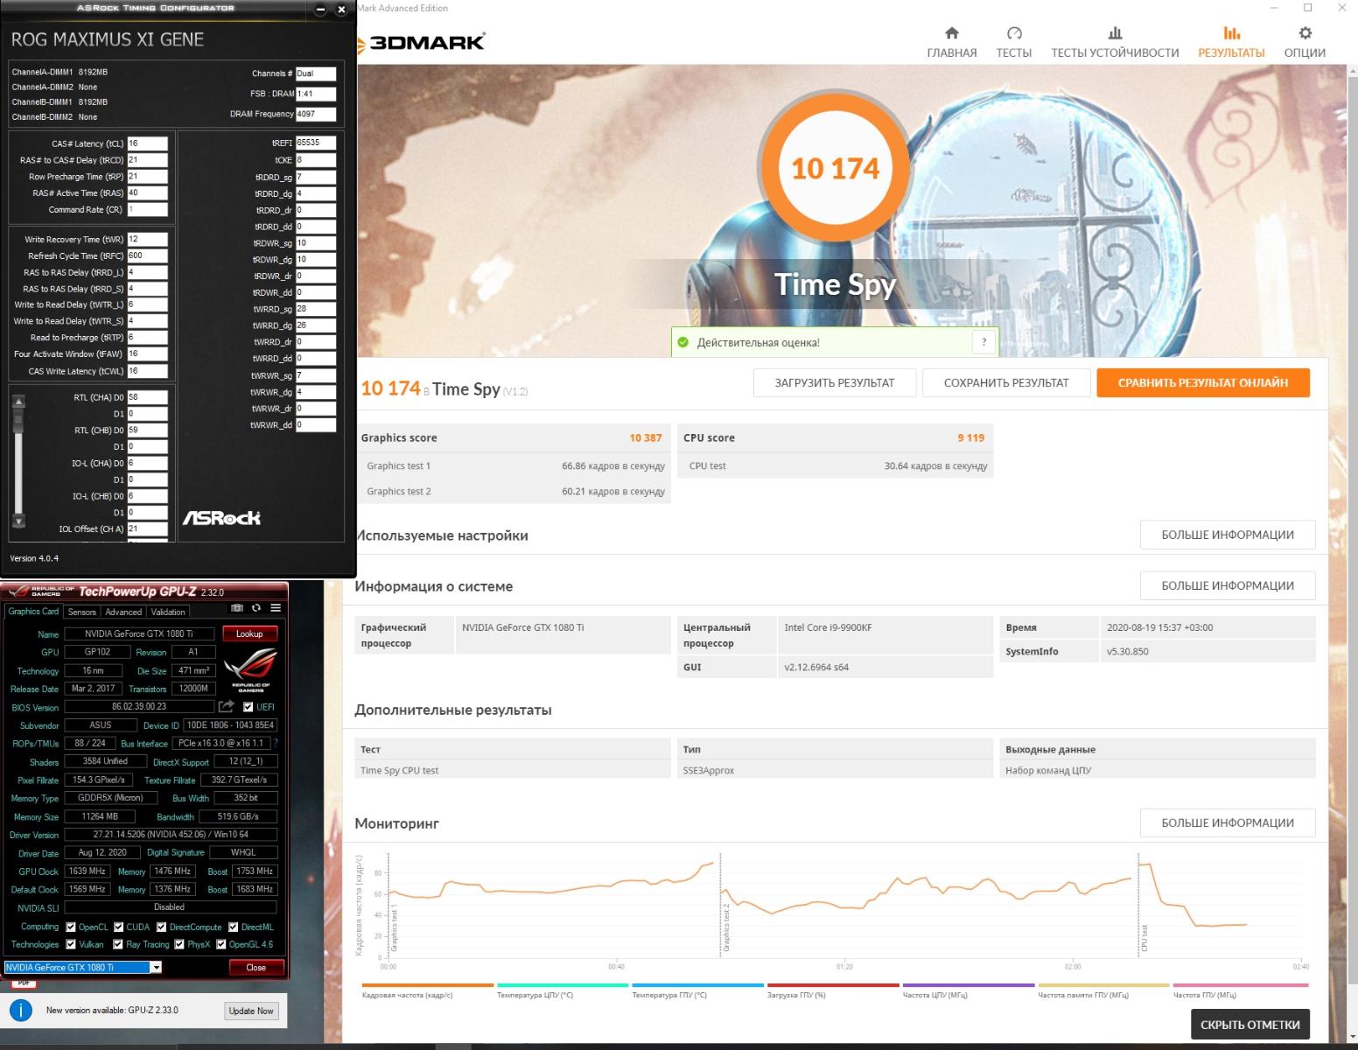Open the 3DMark Главная home icon
1358x1050 pixels.
click(951, 34)
